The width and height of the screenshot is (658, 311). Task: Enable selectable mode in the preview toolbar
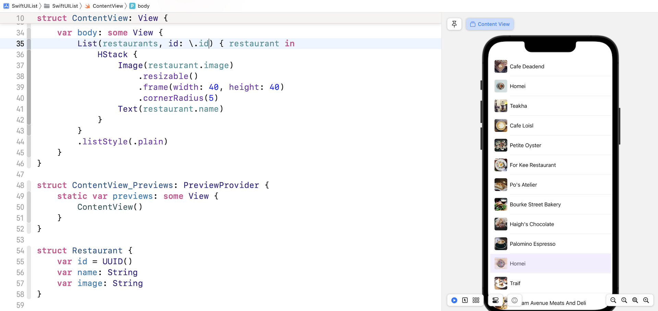pyautogui.click(x=465, y=300)
